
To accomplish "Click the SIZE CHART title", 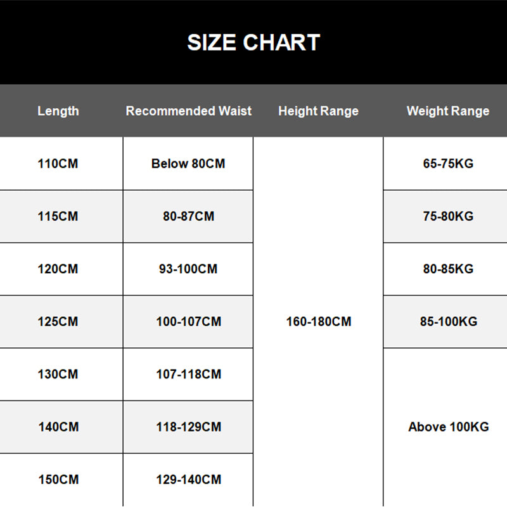I will [253, 42].
